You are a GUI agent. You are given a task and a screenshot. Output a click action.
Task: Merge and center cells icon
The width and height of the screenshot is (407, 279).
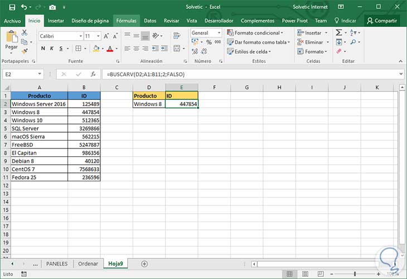coord(177,49)
